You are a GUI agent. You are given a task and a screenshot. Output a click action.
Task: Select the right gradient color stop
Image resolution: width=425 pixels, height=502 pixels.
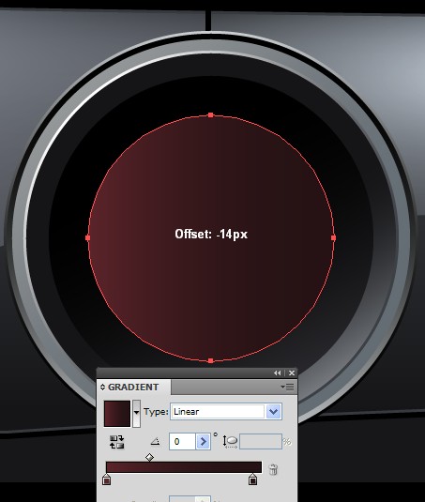252,479
